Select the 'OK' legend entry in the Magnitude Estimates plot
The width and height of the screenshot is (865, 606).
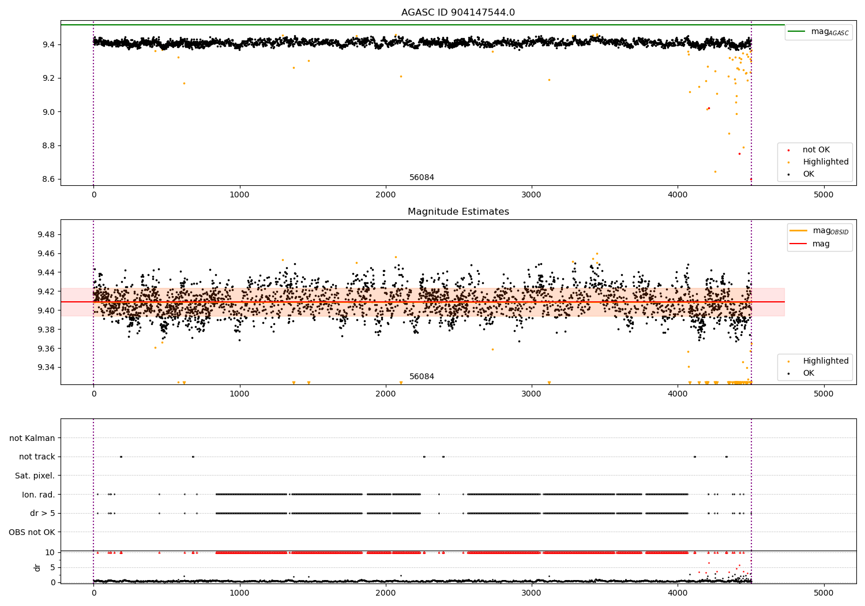(808, 373)
